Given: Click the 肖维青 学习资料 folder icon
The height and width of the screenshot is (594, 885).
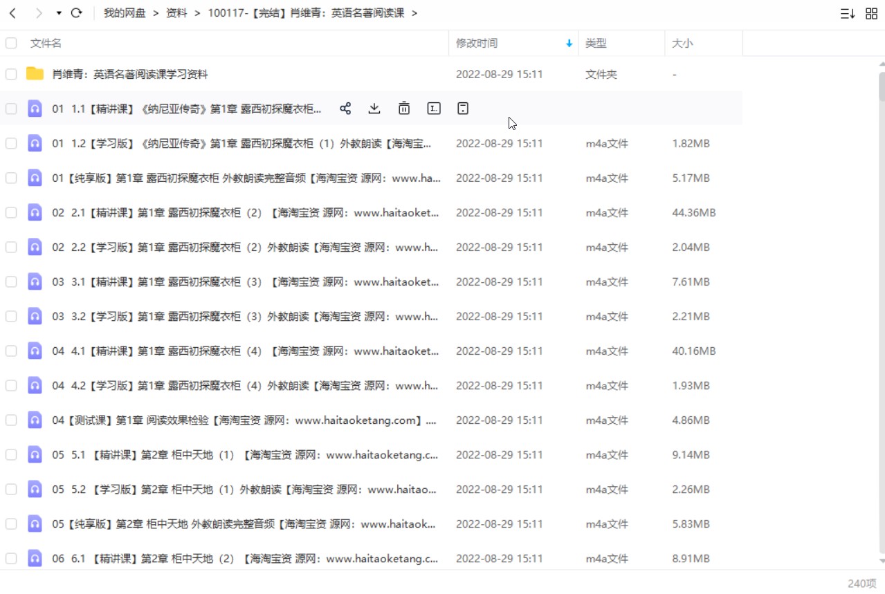Looking at the screenshot, I should pyautogui.click(x=35, y=74).
